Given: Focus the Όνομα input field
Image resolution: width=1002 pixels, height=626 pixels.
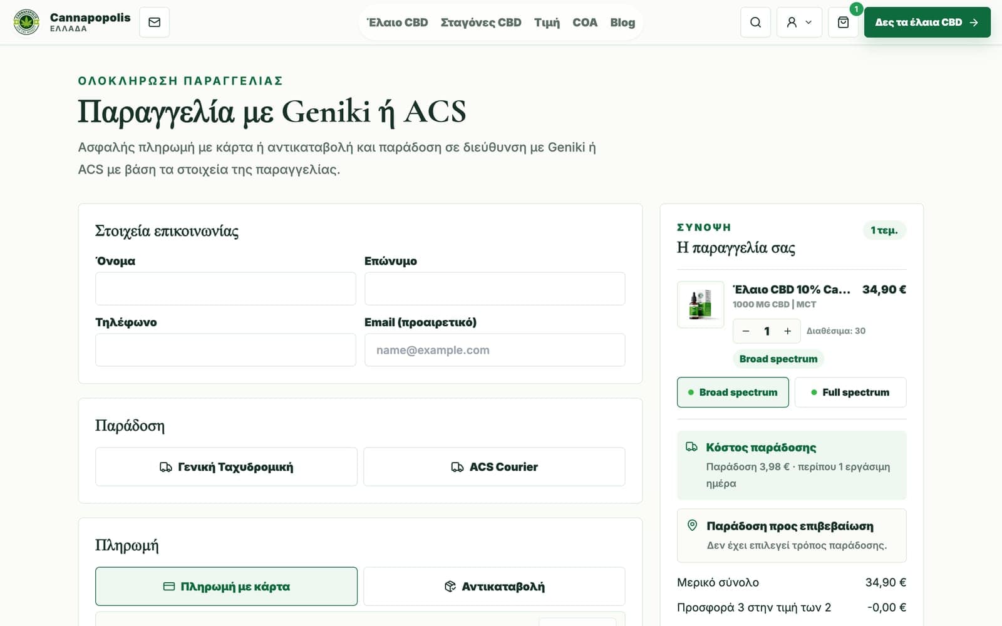Looking at the screenshot, I should 225,289.
